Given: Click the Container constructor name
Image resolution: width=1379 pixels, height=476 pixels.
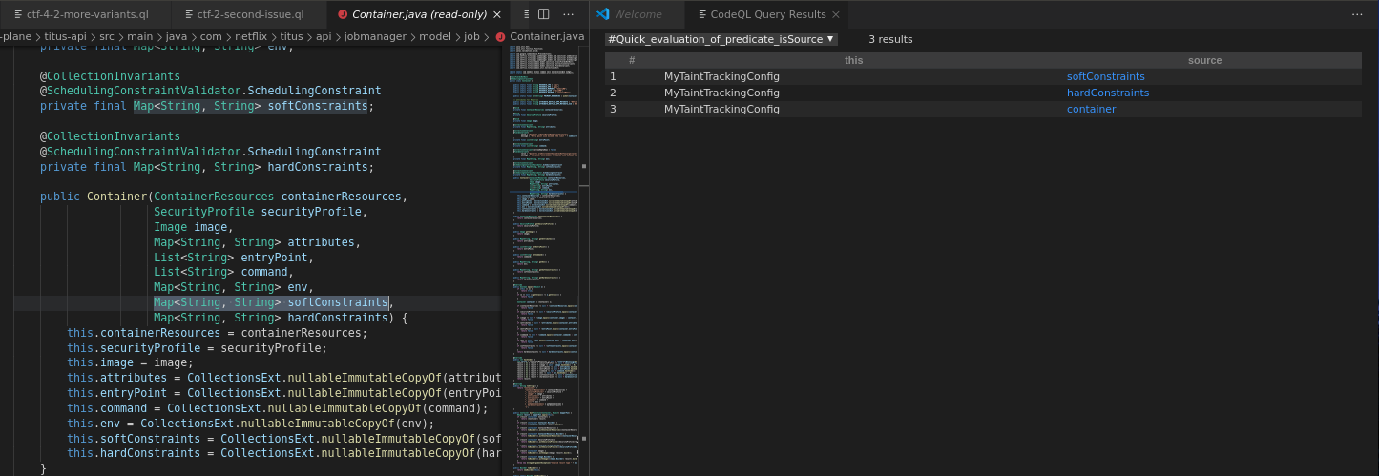Looking at the screenshot, I should [x=116, y=197].
